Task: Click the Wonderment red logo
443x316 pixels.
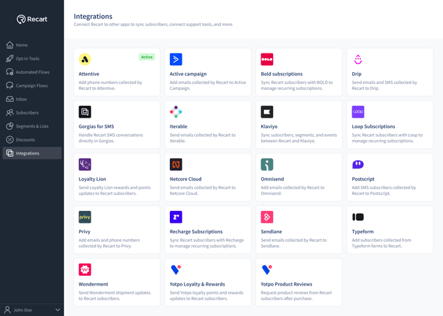Action: point(85,270)
